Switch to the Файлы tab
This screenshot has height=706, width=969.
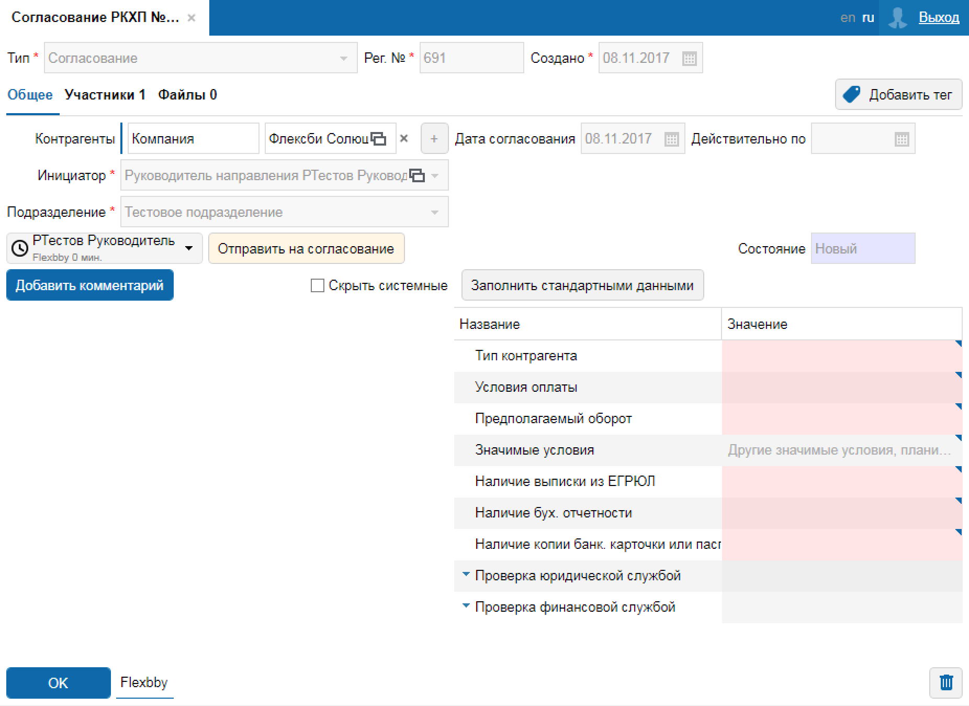[187, 95]
